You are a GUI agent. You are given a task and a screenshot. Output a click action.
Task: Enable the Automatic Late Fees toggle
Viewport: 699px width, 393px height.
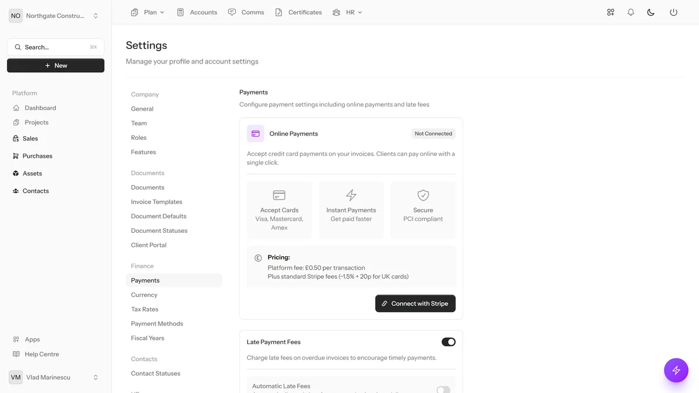[x=443, y=390]
